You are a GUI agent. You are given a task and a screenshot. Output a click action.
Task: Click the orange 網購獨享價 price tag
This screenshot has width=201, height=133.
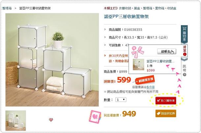point(145,80)
